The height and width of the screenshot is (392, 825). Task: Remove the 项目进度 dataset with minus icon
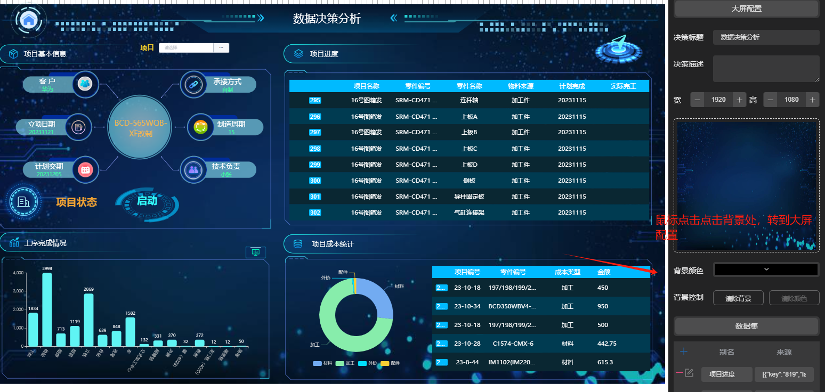[x=678, y=373]
